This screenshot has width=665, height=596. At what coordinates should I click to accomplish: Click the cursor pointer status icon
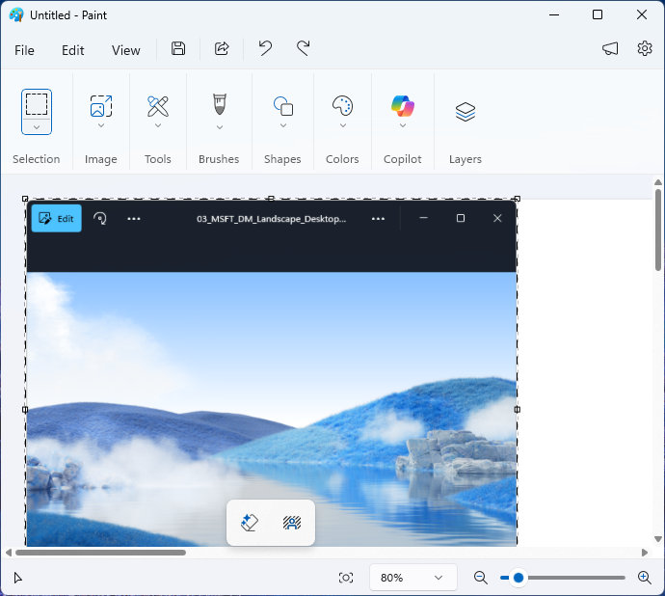pos(17,578)
